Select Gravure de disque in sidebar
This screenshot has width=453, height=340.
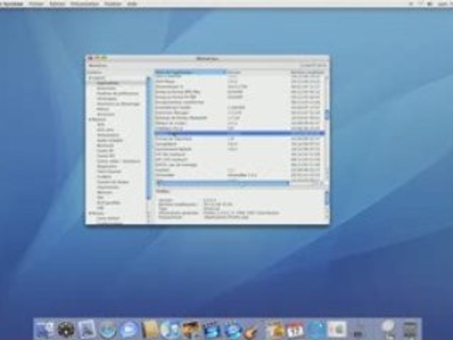click(x=113, y=182)
